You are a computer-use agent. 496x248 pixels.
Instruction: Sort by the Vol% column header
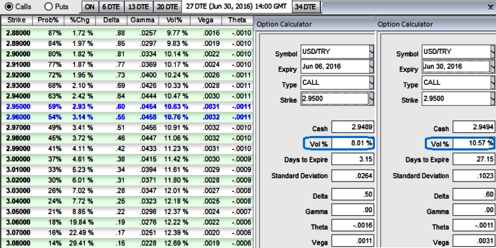(174, 20)
